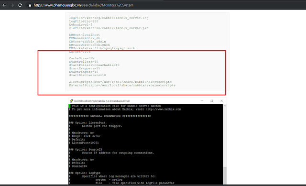Click the PidFile=/var/run/zabbix line
The height and width of the screenshot is (186, 306).
[x=109, y=28]
